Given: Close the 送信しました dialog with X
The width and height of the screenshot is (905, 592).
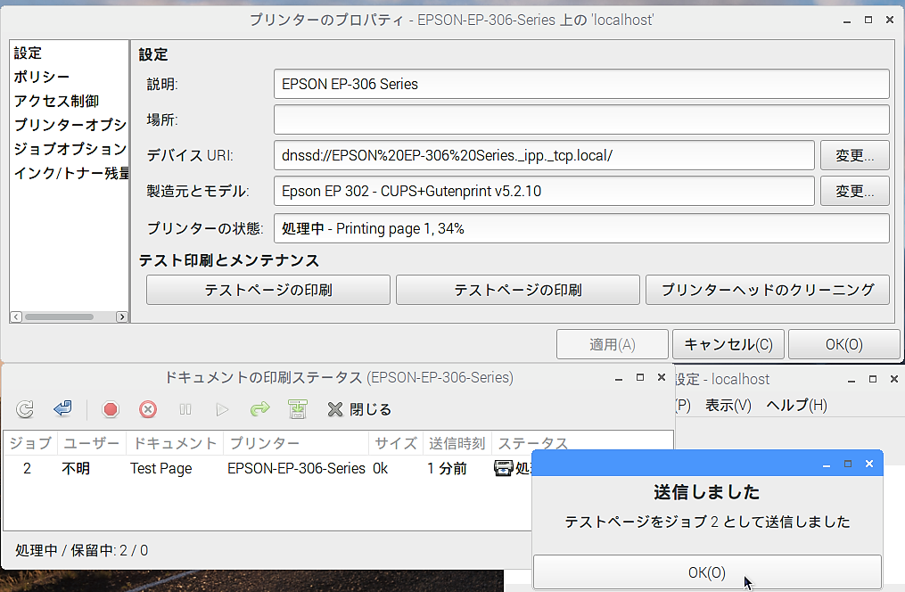Looking at the screenshot, I should click(869, 464).
